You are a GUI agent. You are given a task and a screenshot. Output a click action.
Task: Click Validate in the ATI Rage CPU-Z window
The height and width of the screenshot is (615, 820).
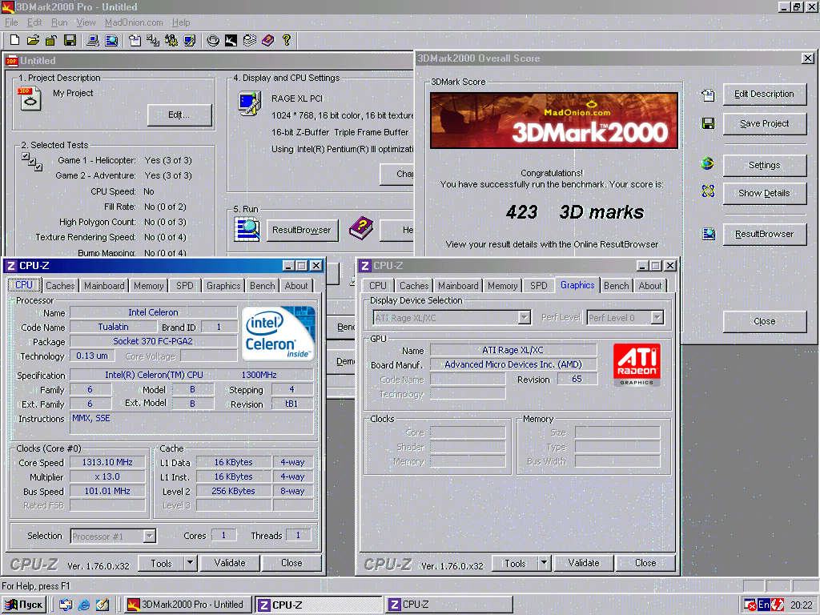tap(584, 563)
